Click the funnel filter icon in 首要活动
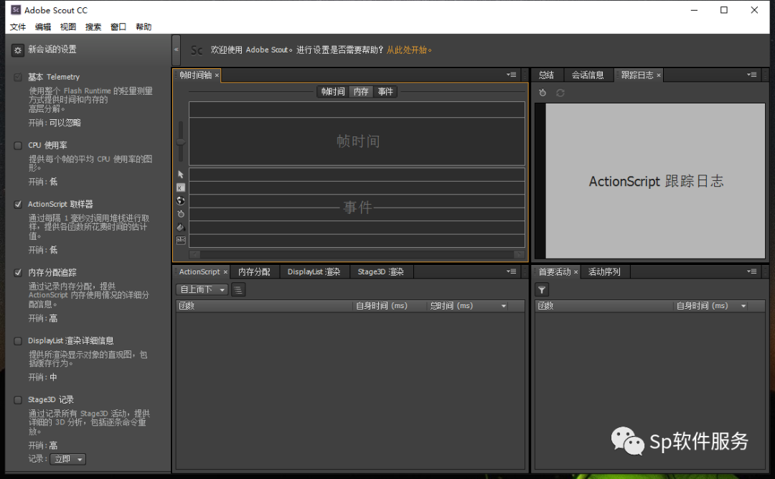This screenshot has width=775, height=479. (x=542, y=289)
